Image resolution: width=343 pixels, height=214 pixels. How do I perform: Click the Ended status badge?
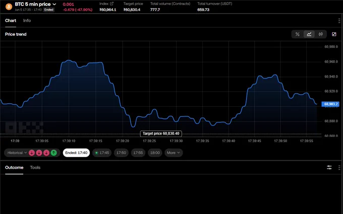tap(49, 10)
